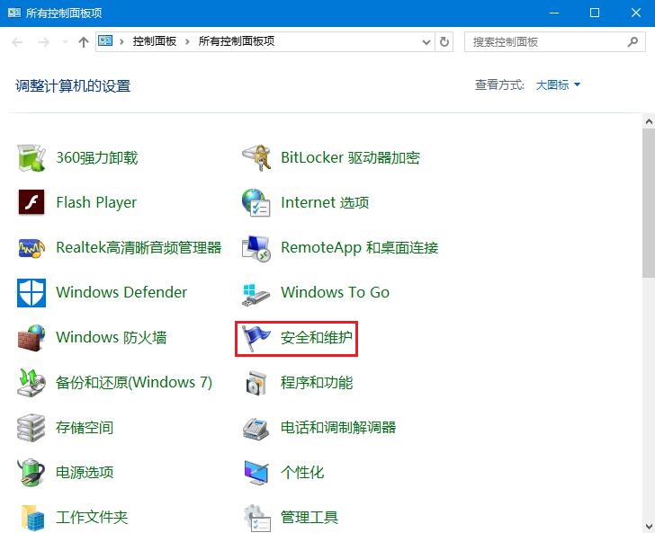This screenshot has height=533, width=655.
Task: Open the recent locations dropdown arrow
Action: tap(65, 41)
